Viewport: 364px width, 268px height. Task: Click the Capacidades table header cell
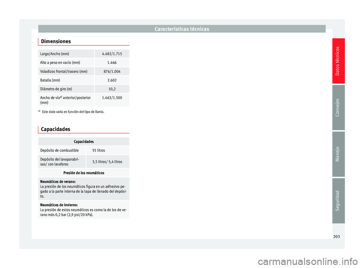[84, 142]
